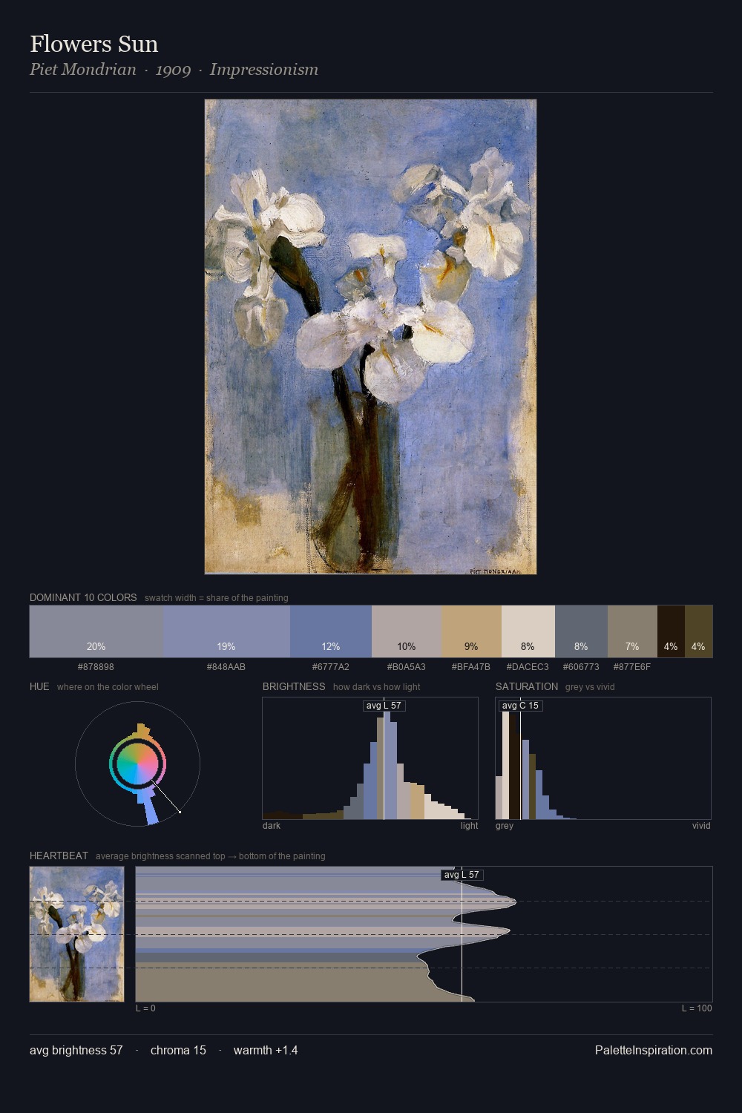Click the heartbeat brightness profile chart
This screenshot has height=1113, width=742.
click(x=424, y=934)
